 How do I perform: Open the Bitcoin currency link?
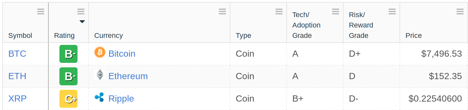point(122,54)
